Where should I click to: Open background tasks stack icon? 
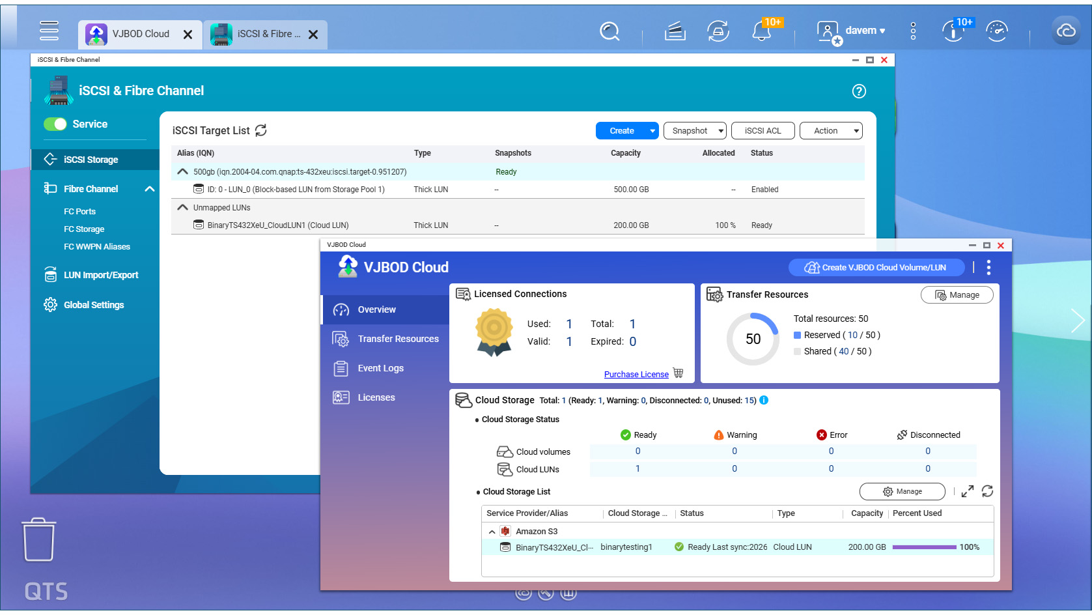pos(675,31)
